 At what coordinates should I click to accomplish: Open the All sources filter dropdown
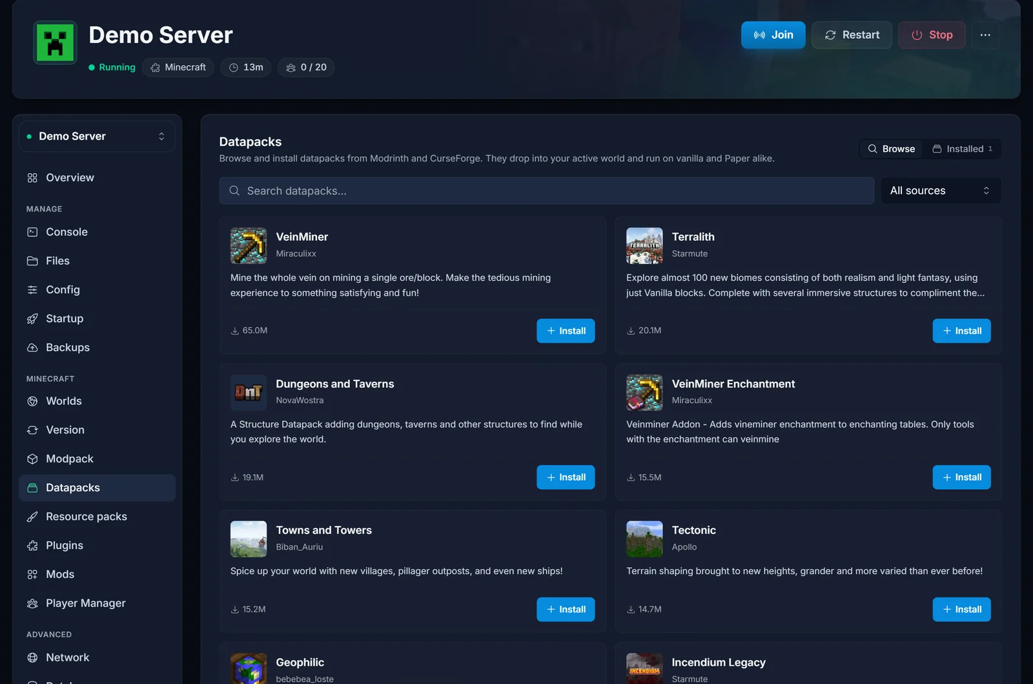tap(941, 191)
